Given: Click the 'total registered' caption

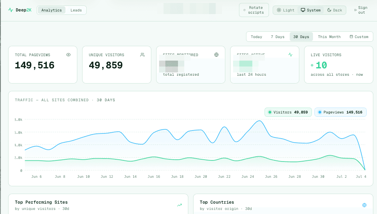Looking at the screenshot, I should 181,75.
